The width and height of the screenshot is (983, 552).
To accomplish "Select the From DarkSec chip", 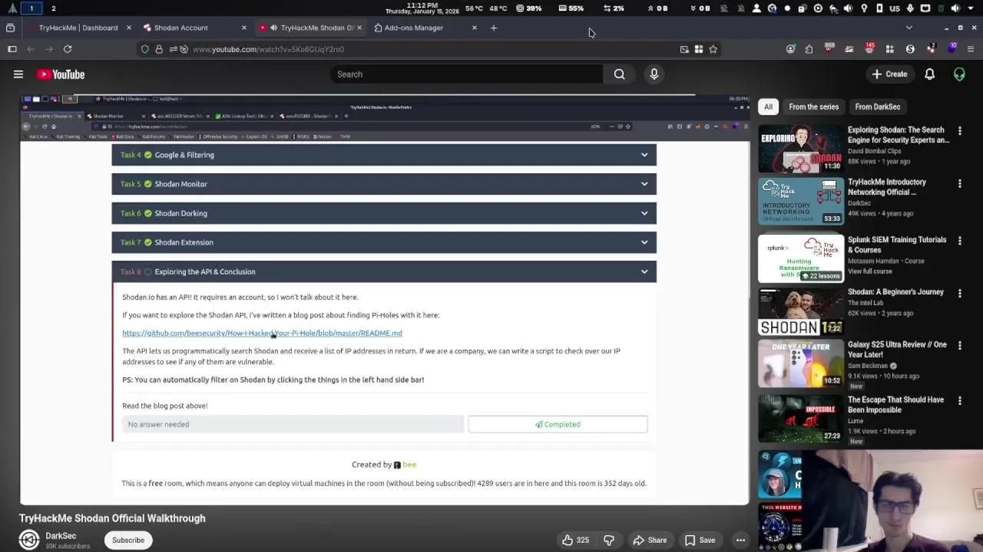I will click(877, 107).
